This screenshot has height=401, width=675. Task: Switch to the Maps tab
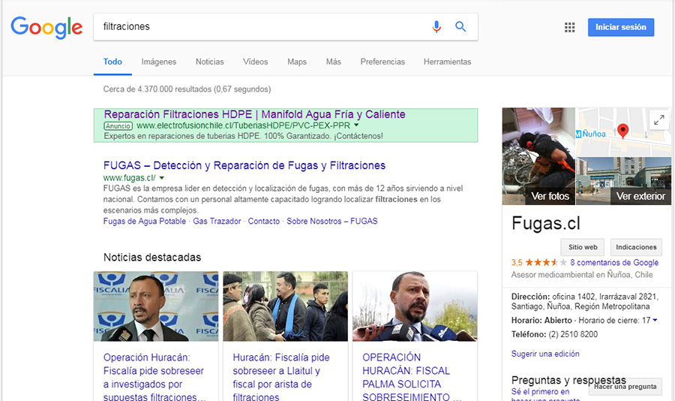click(297, 62)
